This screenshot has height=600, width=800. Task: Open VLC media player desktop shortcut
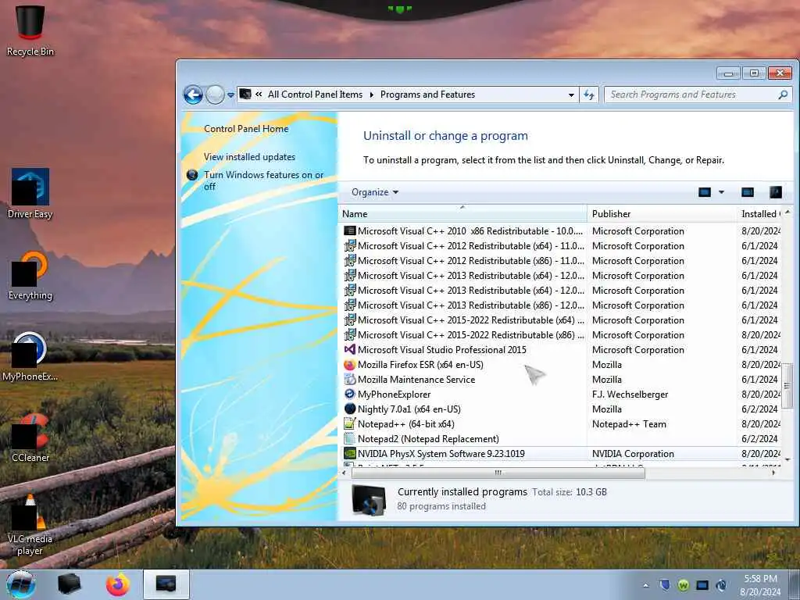pyautogui.click(x=30, y=524)
